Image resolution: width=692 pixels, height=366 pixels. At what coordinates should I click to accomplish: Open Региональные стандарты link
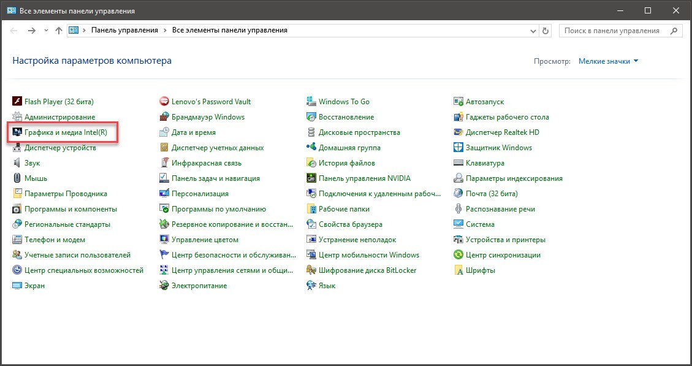pyautogui.click(x=67, y=224)
